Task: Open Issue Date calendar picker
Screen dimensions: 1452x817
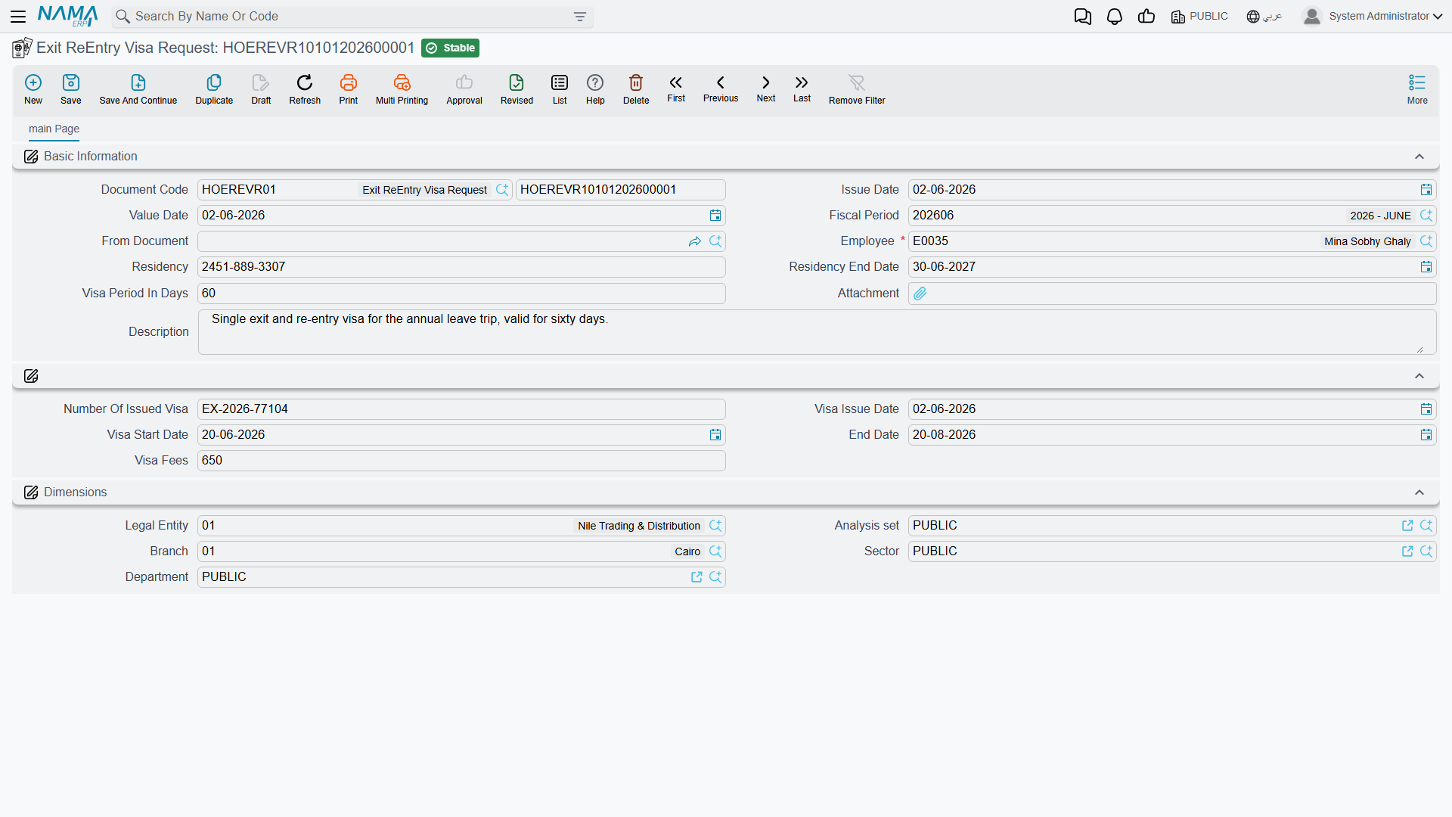Action: click(1426, 190)
